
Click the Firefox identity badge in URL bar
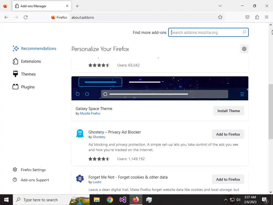pos(59,17)
